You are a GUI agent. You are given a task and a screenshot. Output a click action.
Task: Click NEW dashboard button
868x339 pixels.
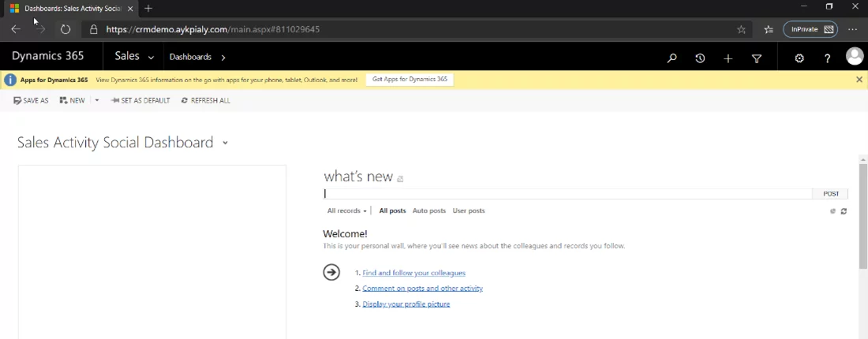(x=73, y=101)
